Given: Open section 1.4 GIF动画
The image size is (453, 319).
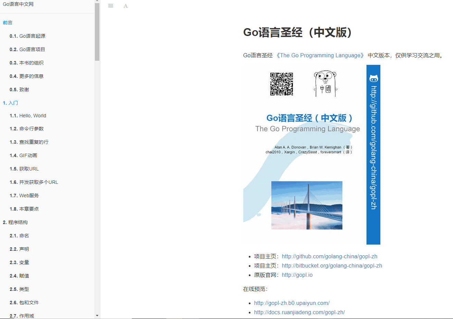Looking at the screenshot, I should click(x=23, y=155).
